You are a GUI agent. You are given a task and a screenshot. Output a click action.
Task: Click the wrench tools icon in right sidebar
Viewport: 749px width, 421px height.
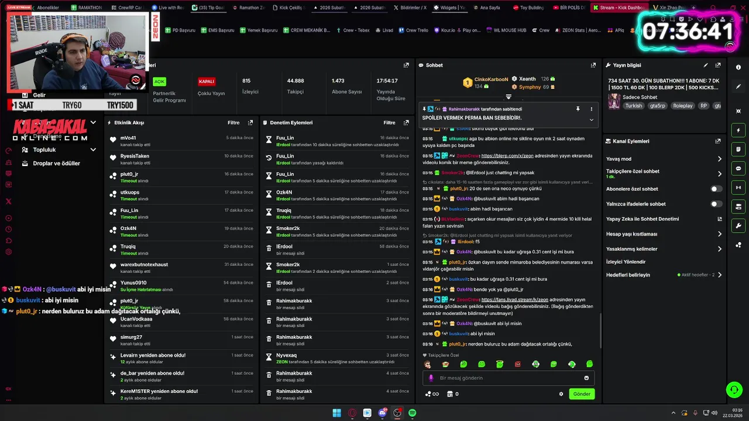pos(738,226)
